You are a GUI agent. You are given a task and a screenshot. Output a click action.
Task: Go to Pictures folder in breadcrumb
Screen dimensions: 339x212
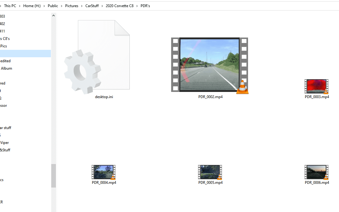coord(72,6)
